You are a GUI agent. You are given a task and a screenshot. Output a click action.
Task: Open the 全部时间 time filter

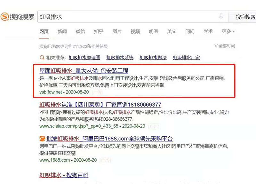[x=225, y=46]
